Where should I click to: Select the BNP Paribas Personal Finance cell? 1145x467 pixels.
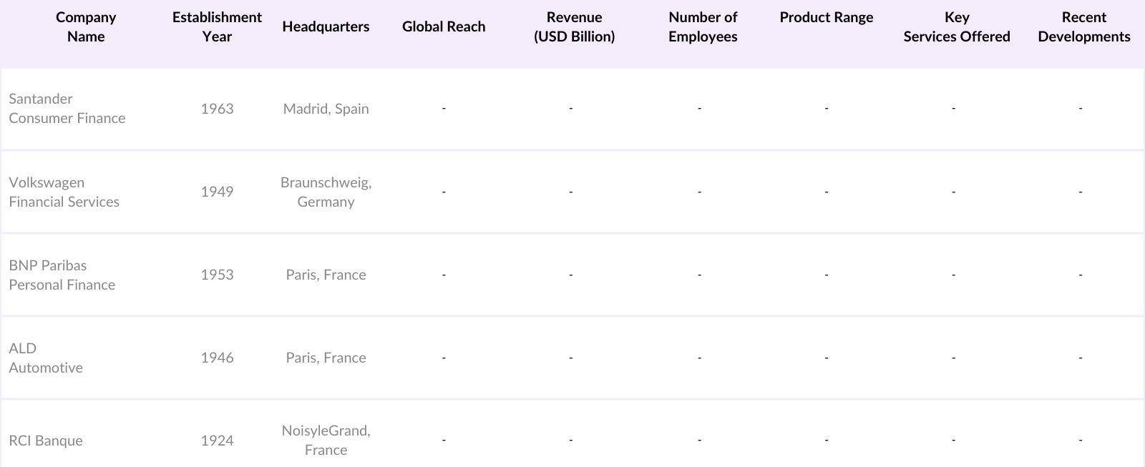point(62,275)
